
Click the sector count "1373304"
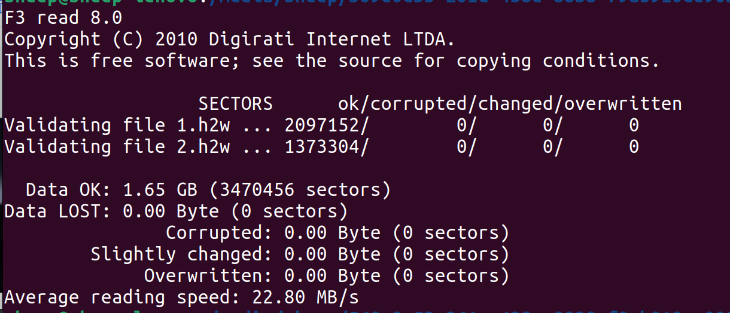tap(323, 147)
